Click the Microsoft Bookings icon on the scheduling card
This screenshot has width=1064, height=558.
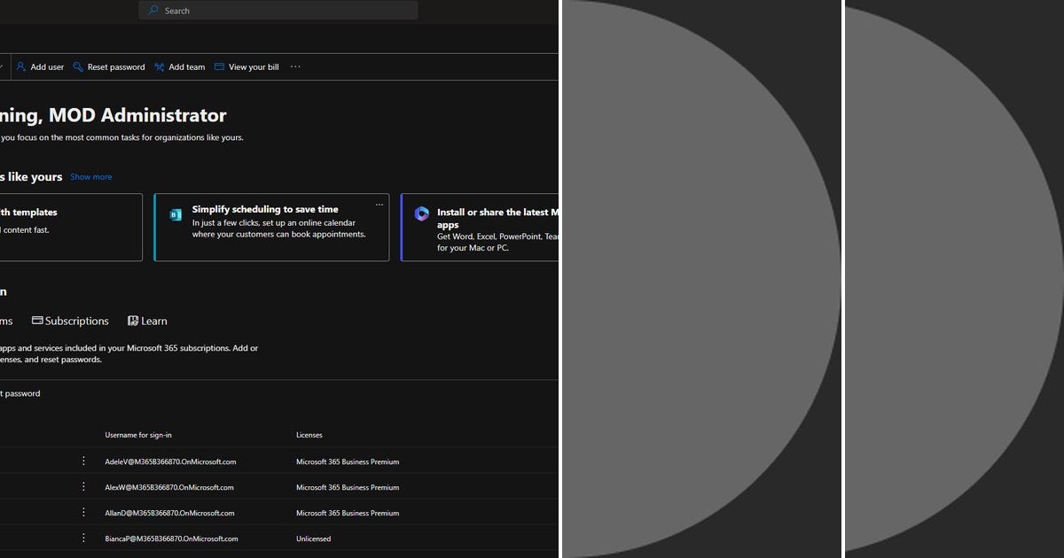(176, 214)
